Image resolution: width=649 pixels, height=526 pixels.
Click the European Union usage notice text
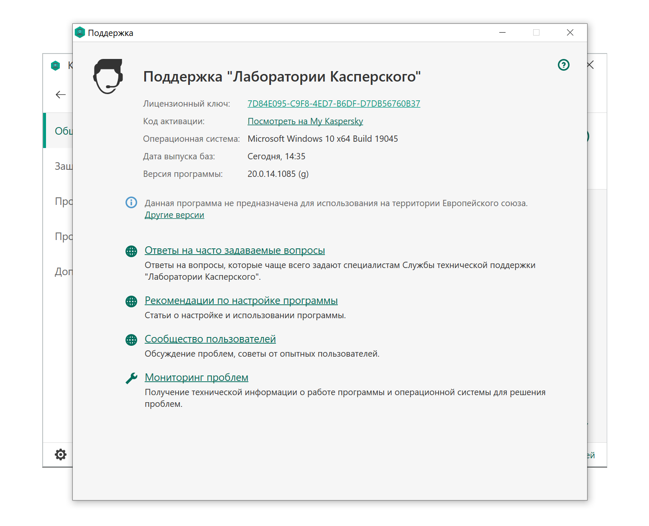[x=336, y=203]
